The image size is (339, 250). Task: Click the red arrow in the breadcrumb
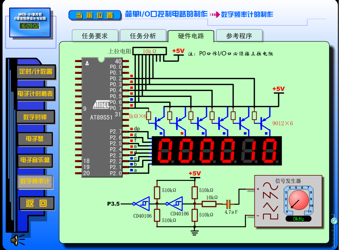[x=214, y=15]
